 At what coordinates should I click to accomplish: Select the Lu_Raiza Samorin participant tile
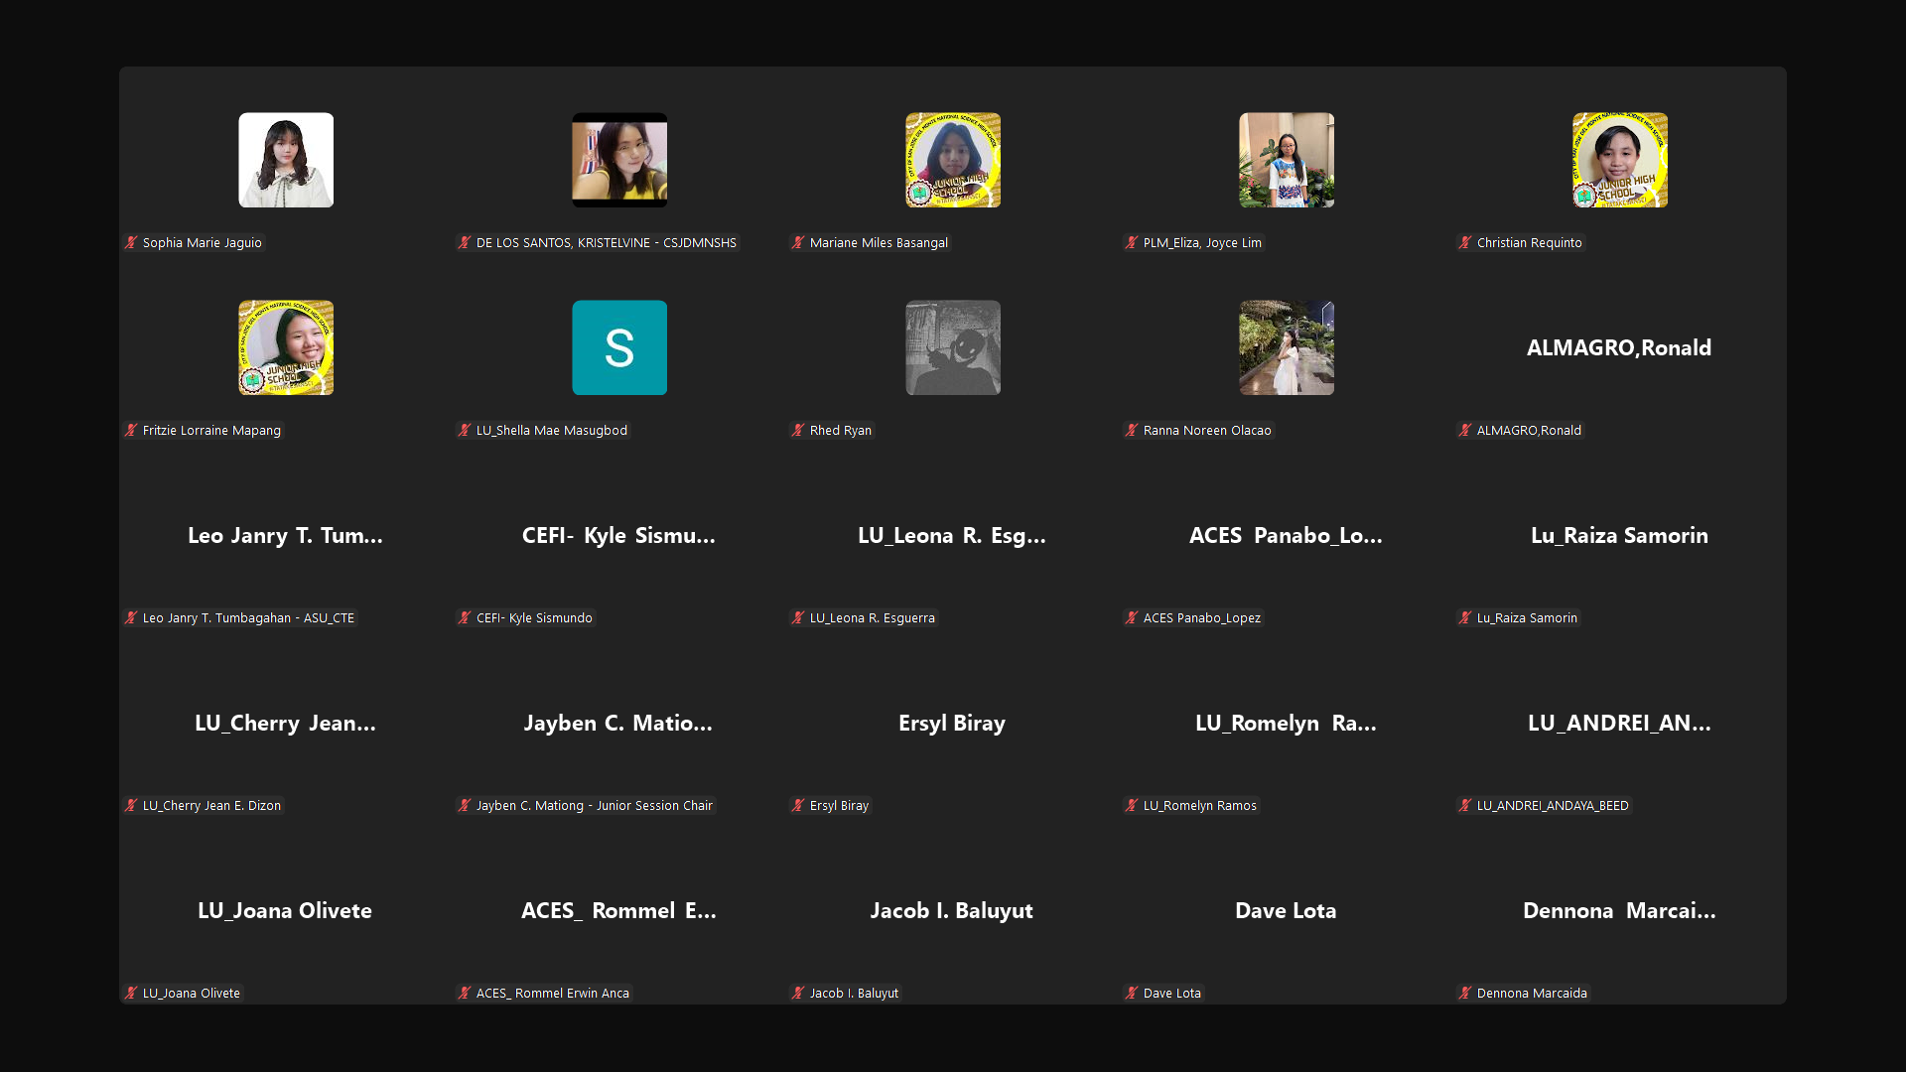(x=1619, y=536)
